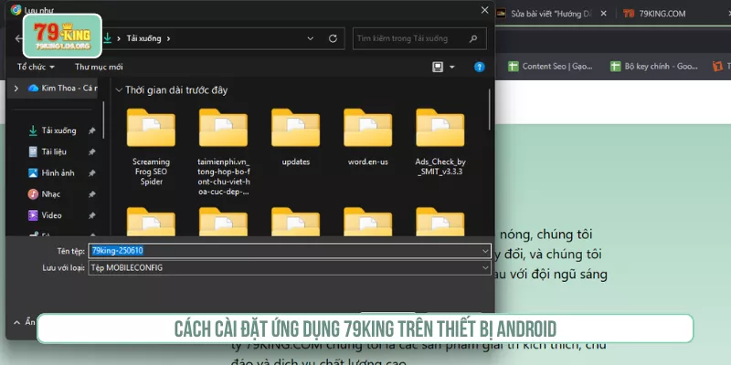The height and width of the screenshot is (365, 731).
Task: Click the file list vertical scrollbar
Action: [490, 109]
